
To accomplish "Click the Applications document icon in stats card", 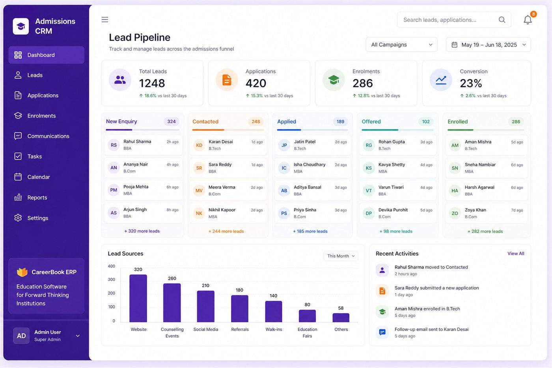I will [227, 80].
